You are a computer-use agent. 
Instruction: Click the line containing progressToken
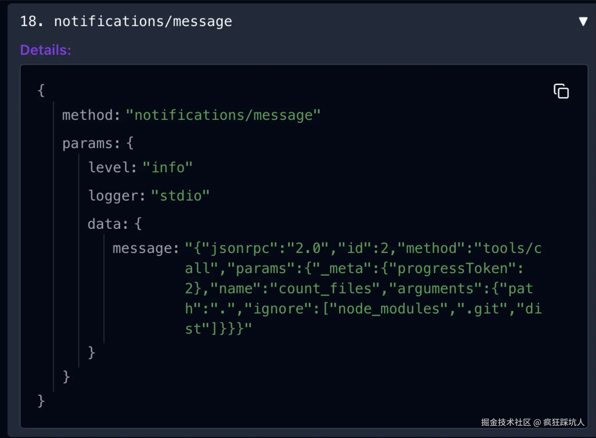pyautogui.click(x=354, y=268)
